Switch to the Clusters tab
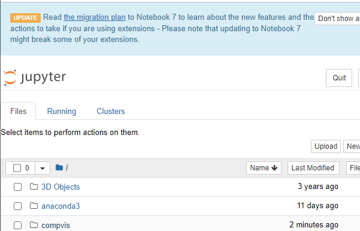The image size is (360, 231). pos(111,111)
